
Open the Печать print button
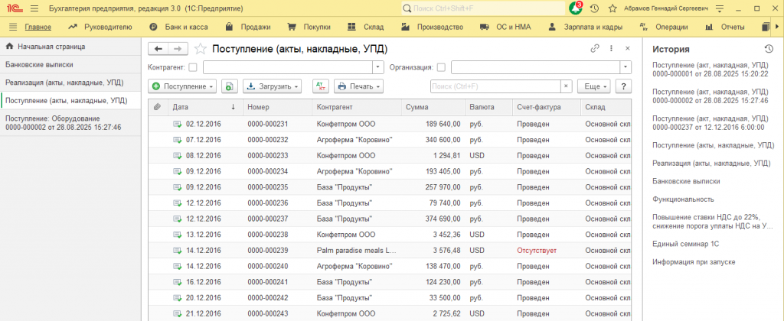tap(358, 86)
